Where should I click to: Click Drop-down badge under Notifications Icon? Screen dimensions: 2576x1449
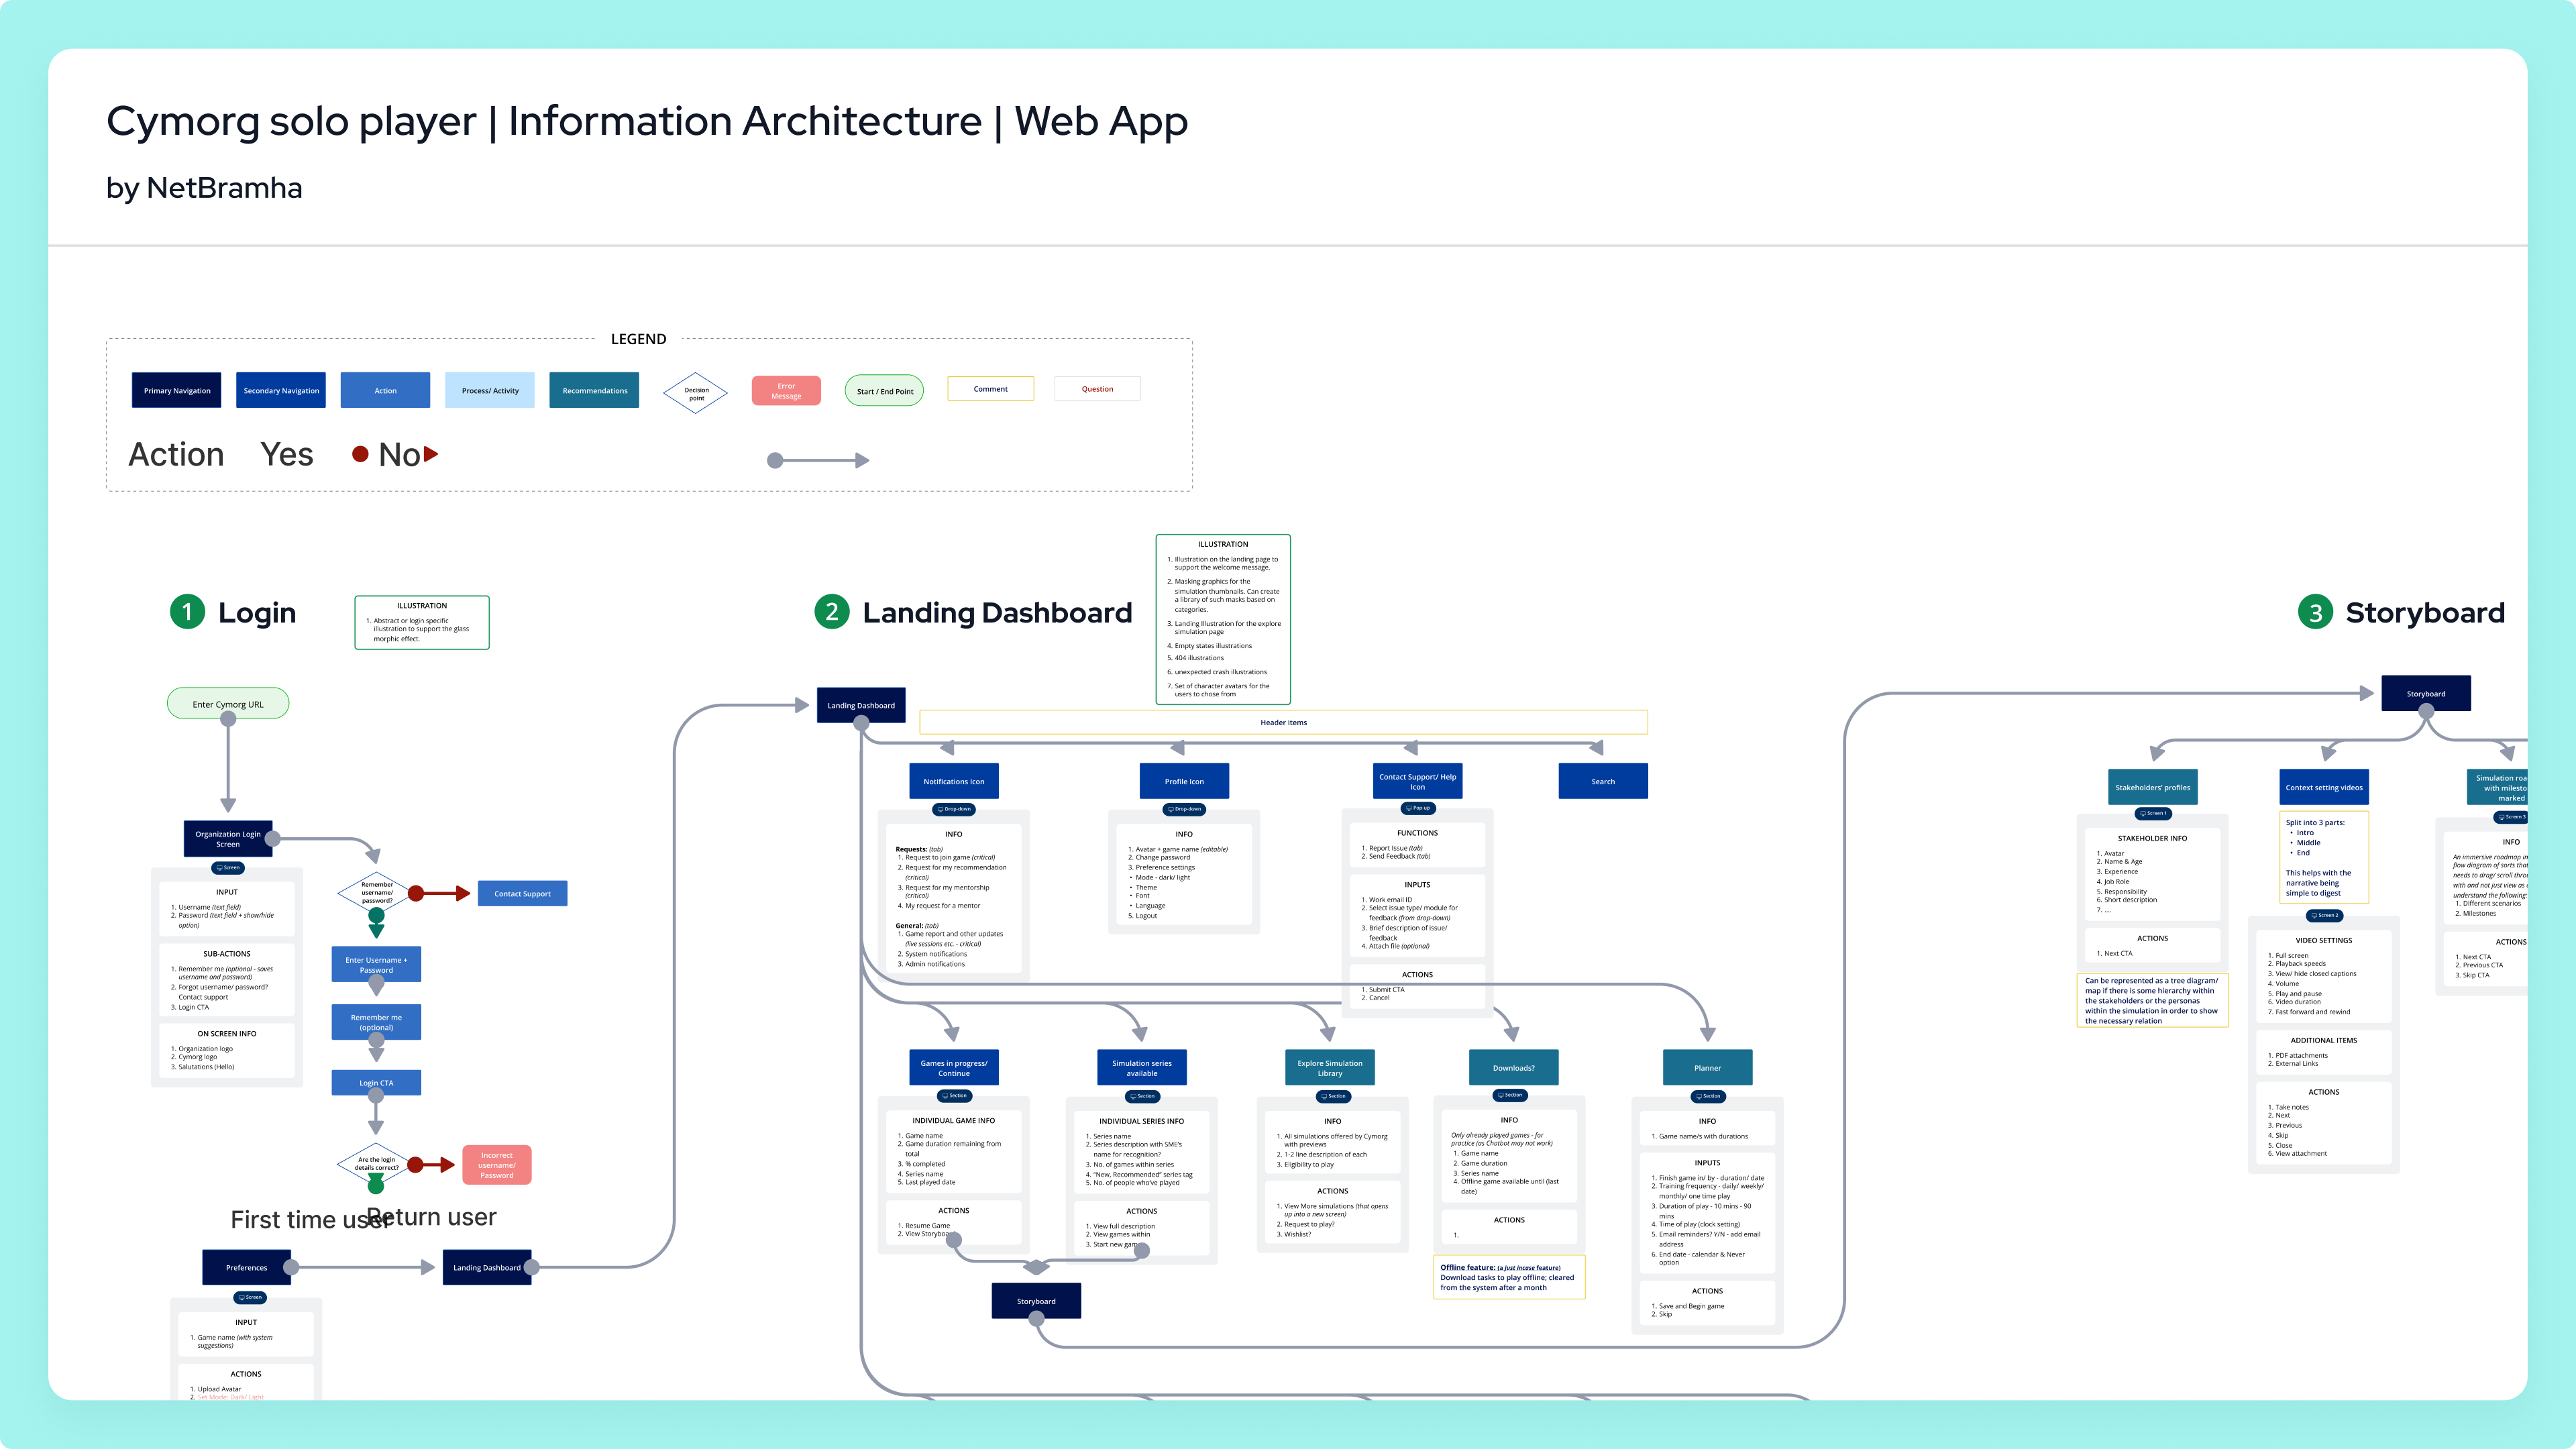pos(954,809)
